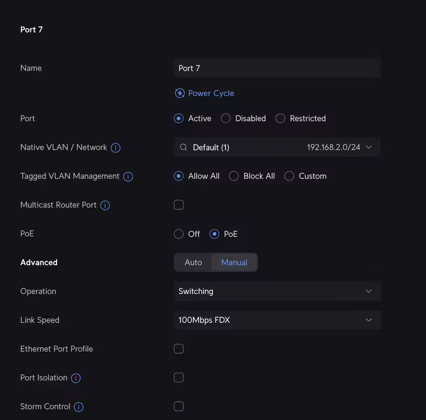Select Block All tagged VLAN option
Screen dimensions: 426x420
233,176
